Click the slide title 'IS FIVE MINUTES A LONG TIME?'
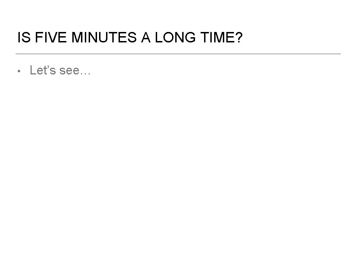 click(130, 37)
